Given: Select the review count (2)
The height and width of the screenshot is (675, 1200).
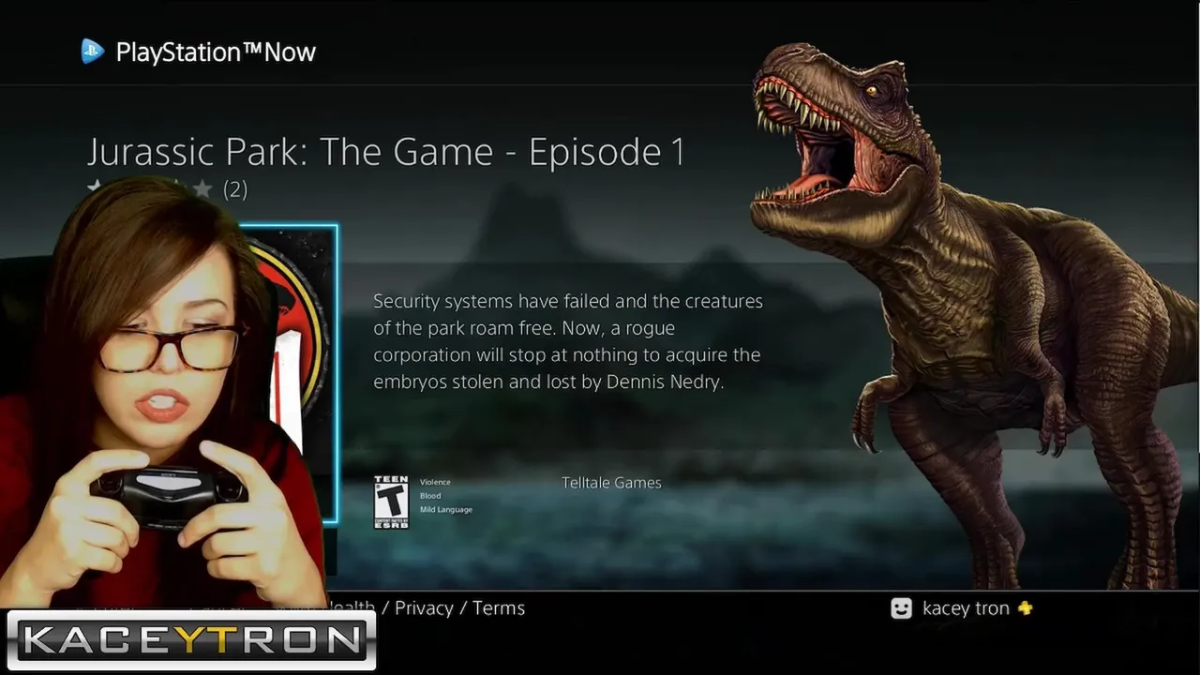Looking at the screenshot, I should (235, 189).
